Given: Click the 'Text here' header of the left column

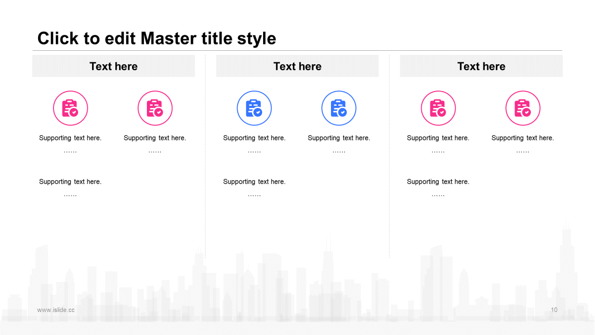Looking at the screenshot, I should click(x=113, y=66).
